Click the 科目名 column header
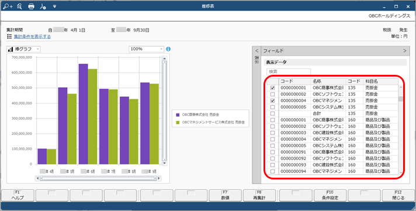This screenshot has width=416, height=211. click(x=380, y=81)
